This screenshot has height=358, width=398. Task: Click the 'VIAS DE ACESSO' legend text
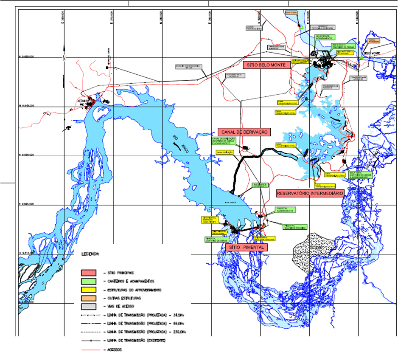point(121,307)
